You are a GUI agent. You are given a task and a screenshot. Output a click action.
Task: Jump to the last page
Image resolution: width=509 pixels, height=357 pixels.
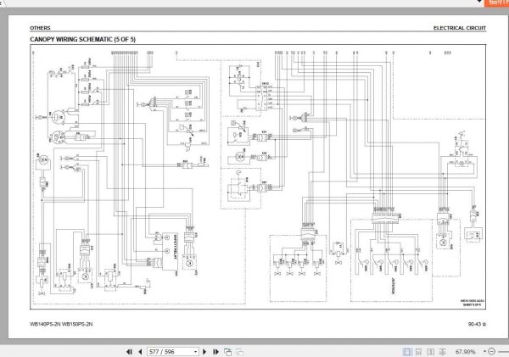(215, 352)
